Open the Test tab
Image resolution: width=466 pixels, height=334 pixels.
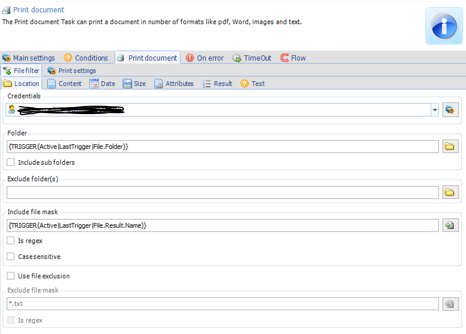253,84
